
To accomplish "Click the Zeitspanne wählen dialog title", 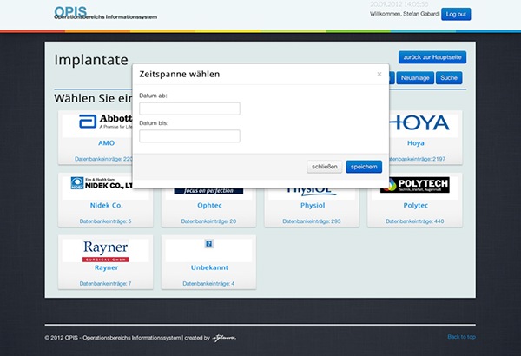I will pos(180,74).
